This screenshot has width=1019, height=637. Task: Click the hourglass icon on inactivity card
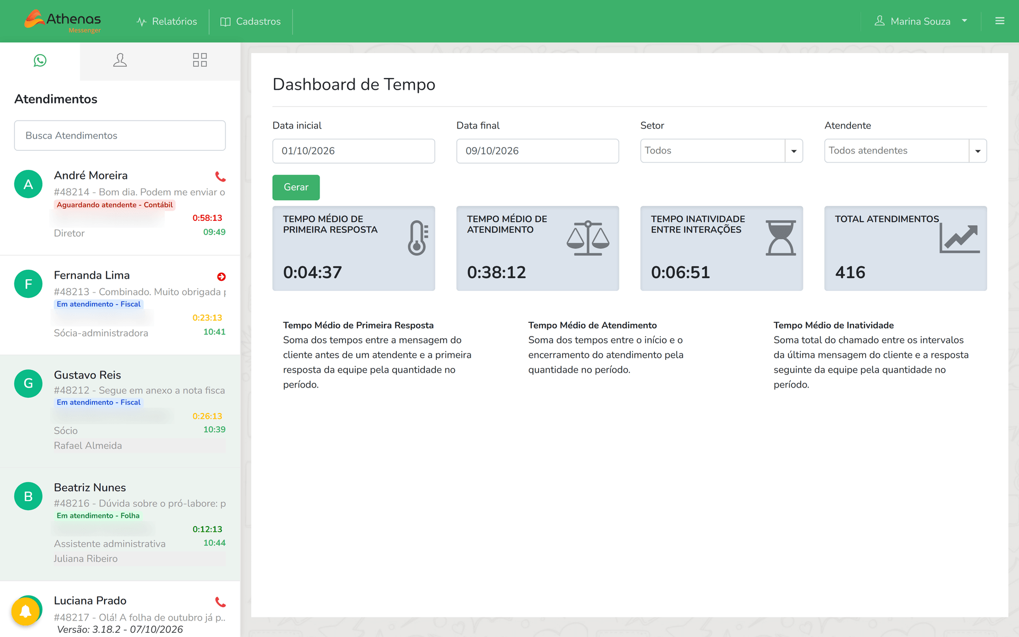coord(781,238)
